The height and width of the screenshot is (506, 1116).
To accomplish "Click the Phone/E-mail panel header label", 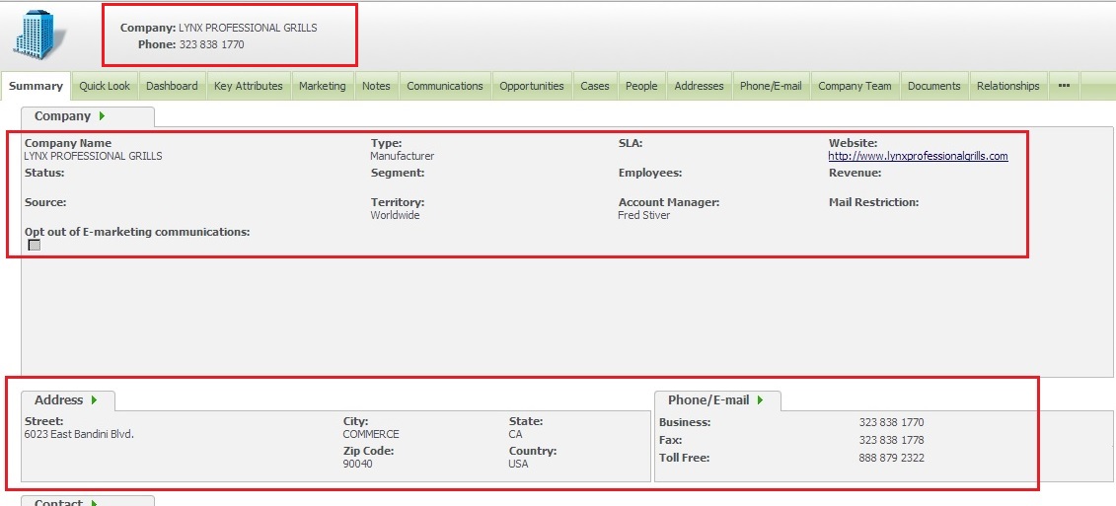I will (x=708, y=399).
